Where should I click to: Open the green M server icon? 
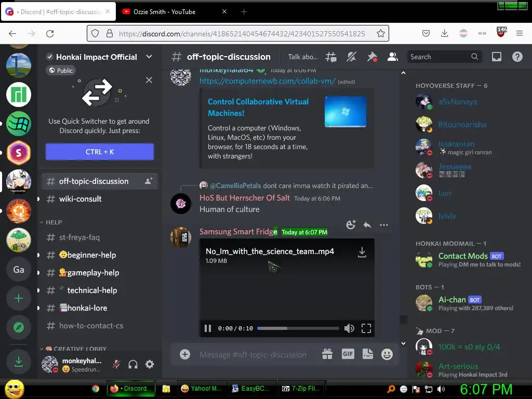(x=19, y=95)
